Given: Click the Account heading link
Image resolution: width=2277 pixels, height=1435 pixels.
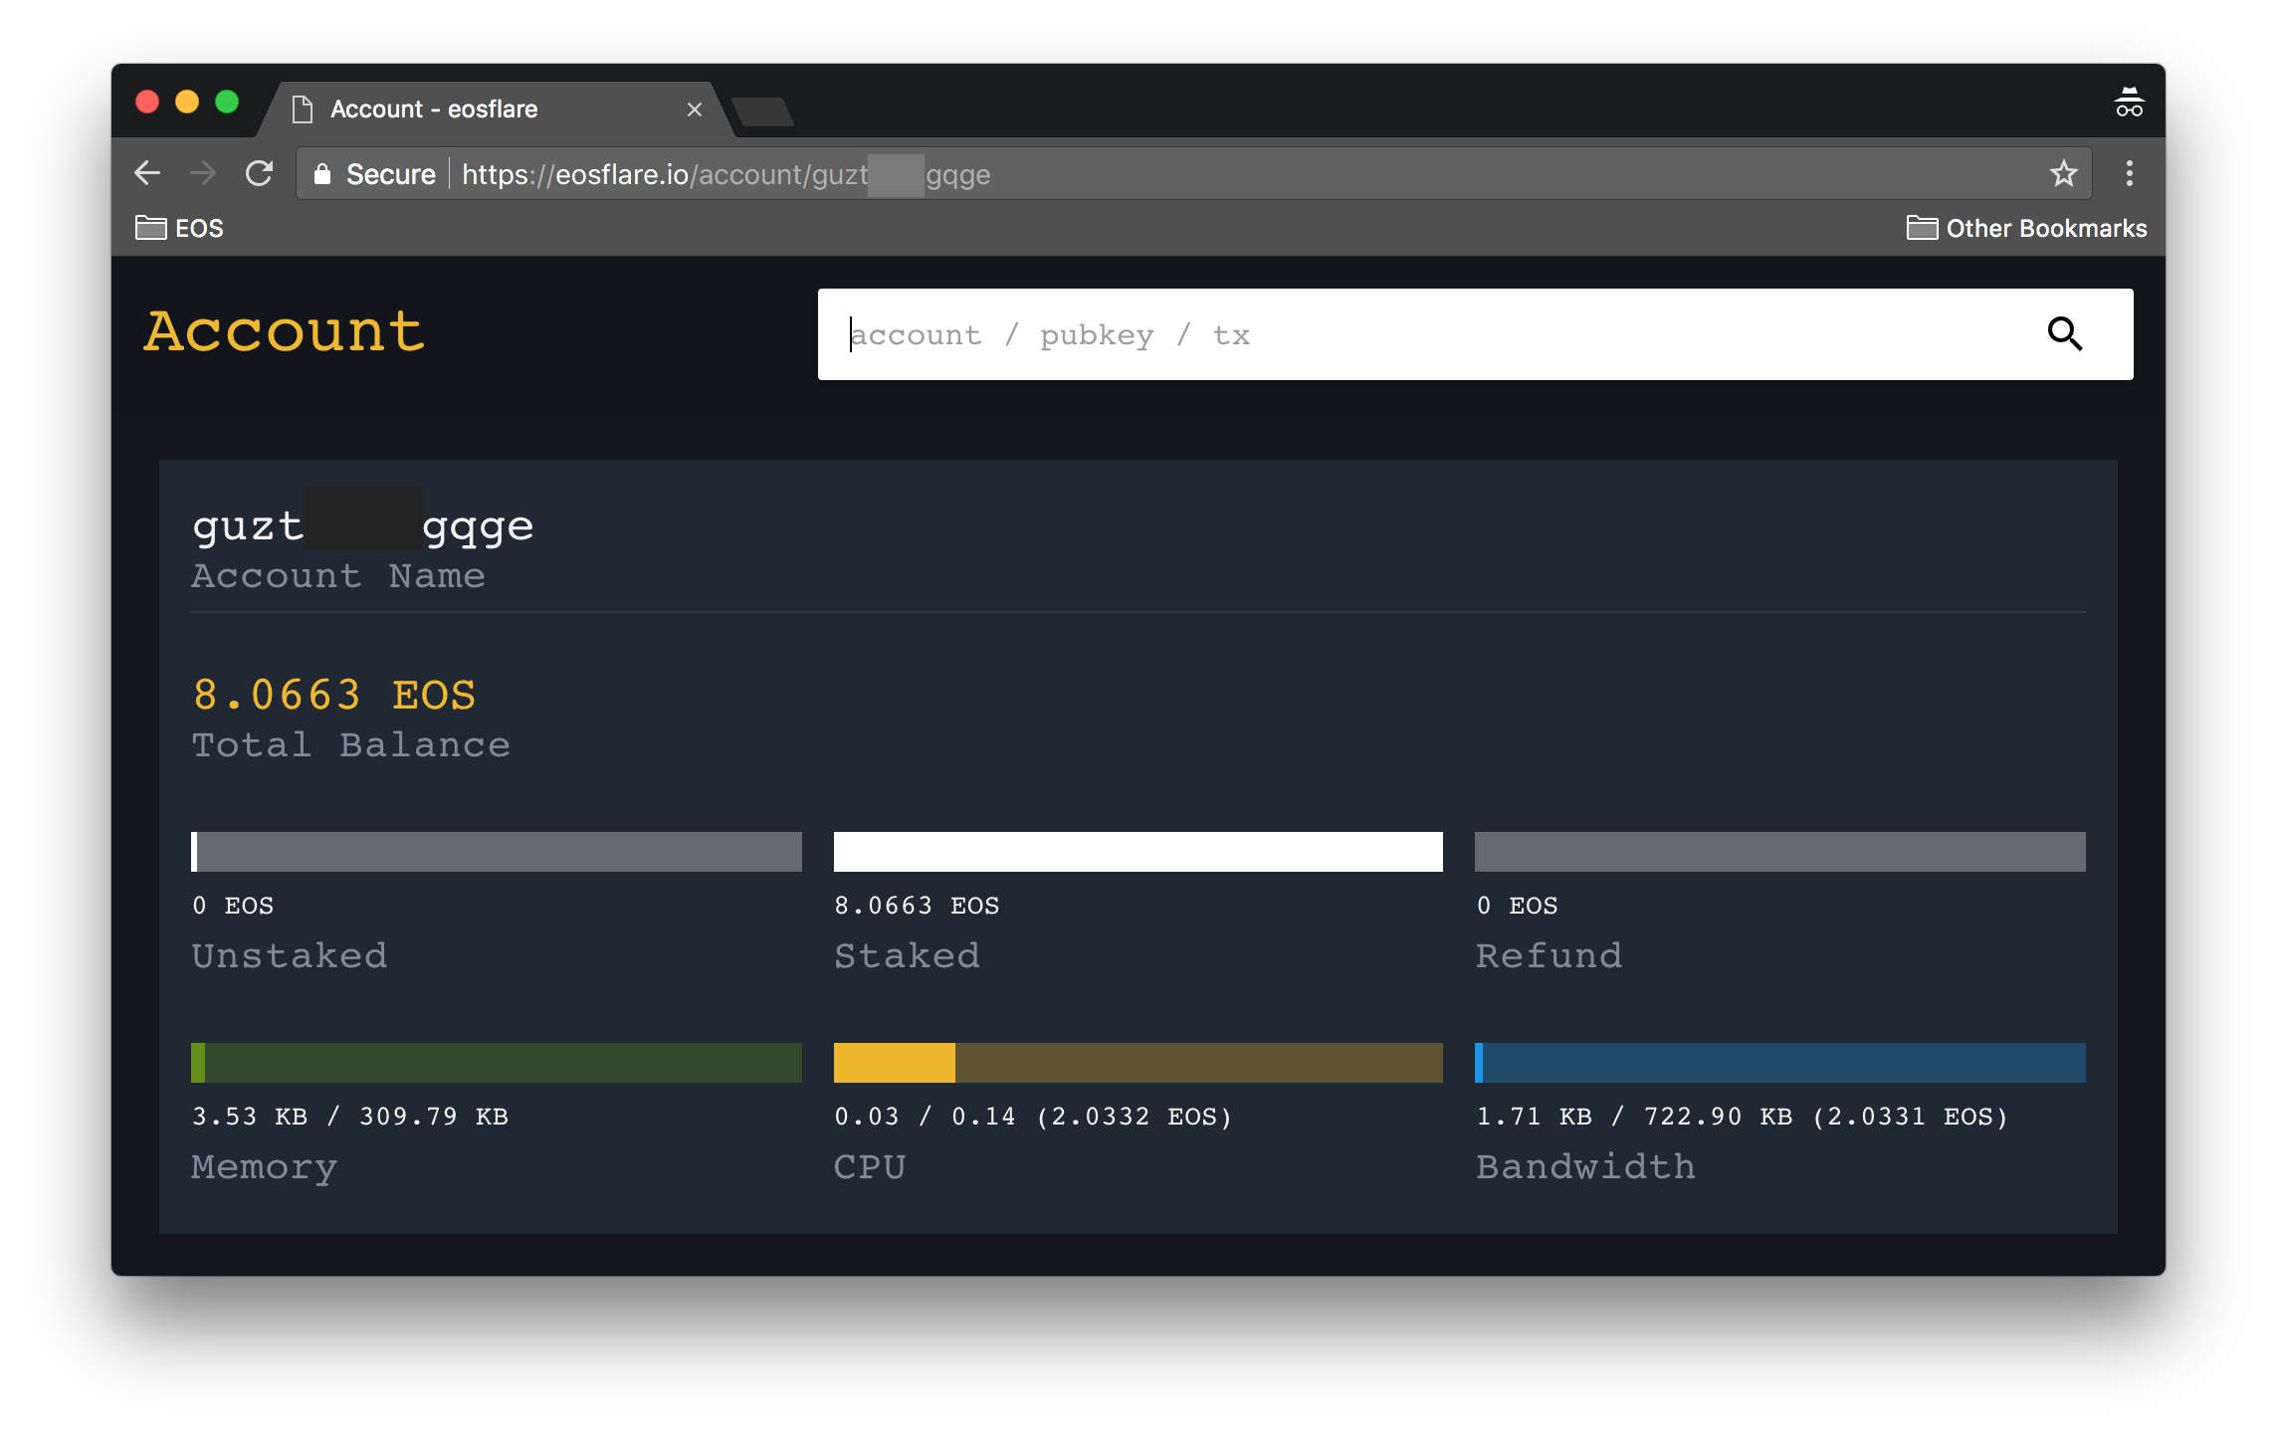Looking at the screenshot, I should 285,332.
